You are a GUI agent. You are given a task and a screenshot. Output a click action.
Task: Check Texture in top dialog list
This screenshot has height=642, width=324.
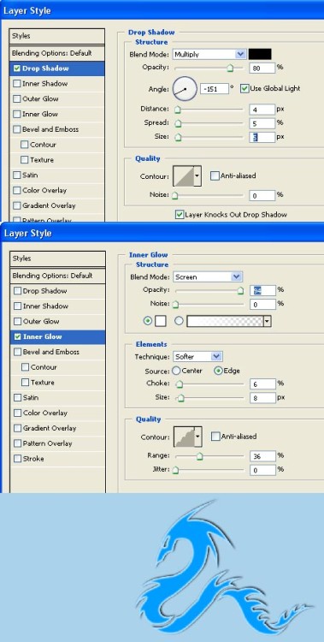point(25,160)
